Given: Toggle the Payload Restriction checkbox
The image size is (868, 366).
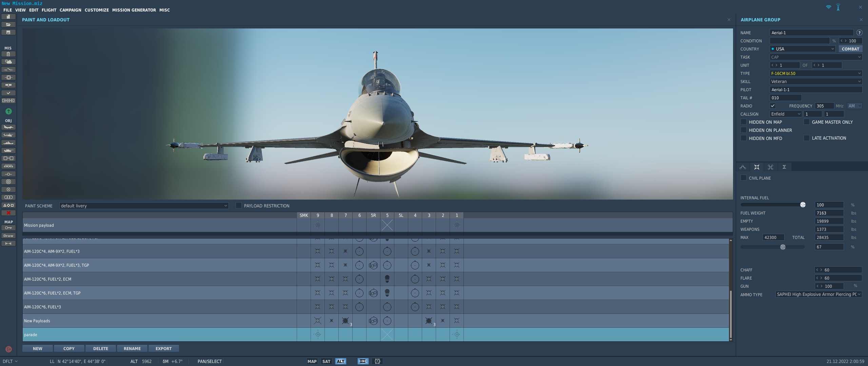Looking at the screenshot, I should pyautogui.click(x=239, y=205).
